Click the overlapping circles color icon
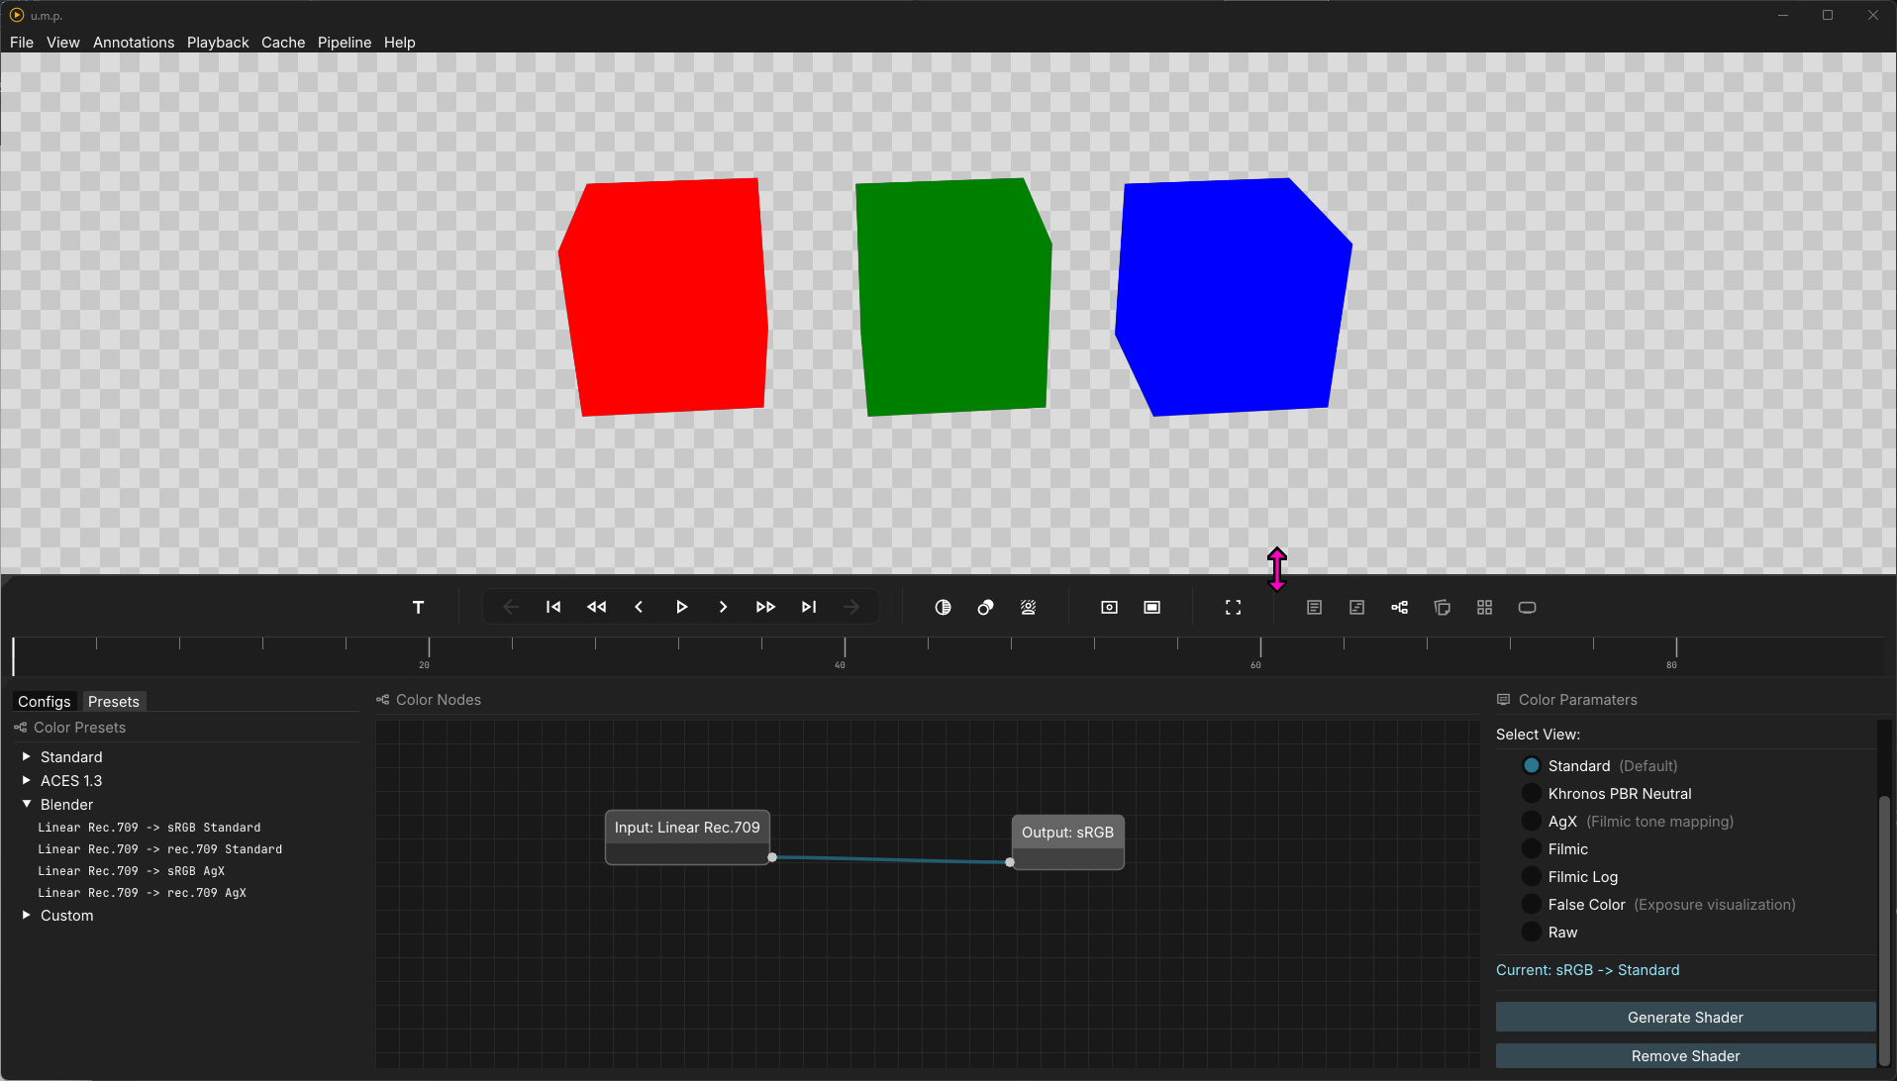The width and height of the screenshot is (1897, 1081). pos(985,607)
